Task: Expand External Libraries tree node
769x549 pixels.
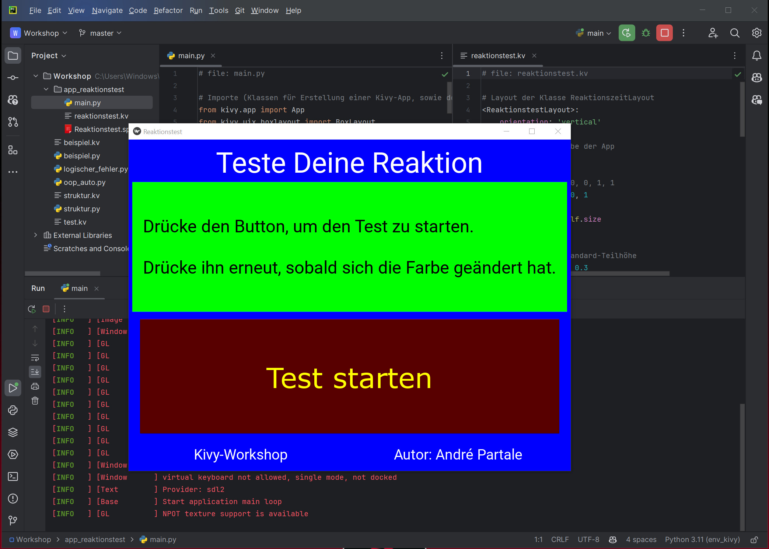Action: click(x=36, y=235)
